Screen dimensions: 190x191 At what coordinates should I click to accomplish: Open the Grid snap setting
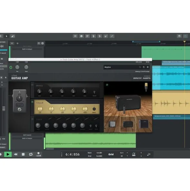pyautogui.click(x=111, y=154)
